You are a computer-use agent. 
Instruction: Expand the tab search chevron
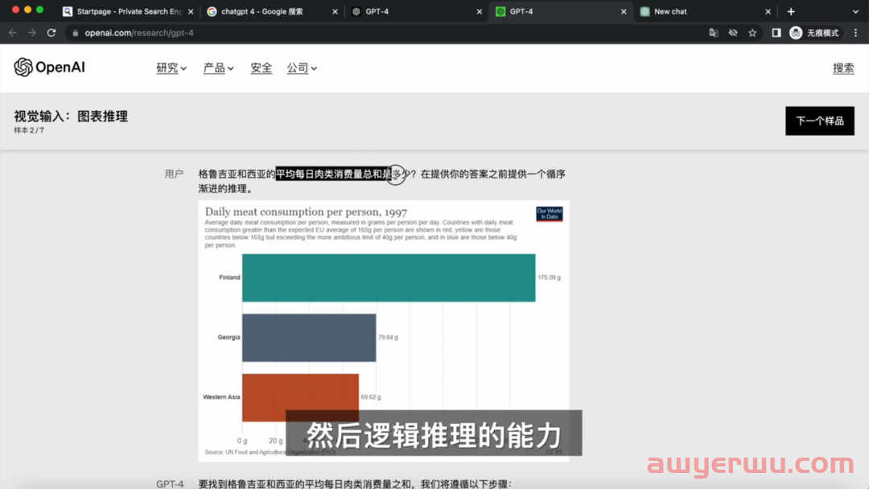tap(855, 11)
